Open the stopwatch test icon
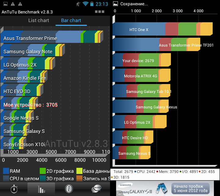 pyautogui.click(x=14, y=189)
